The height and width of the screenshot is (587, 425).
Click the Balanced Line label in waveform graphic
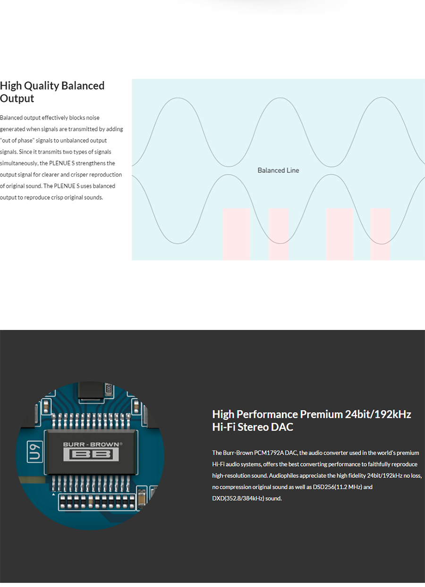click(x=278, y=170)
